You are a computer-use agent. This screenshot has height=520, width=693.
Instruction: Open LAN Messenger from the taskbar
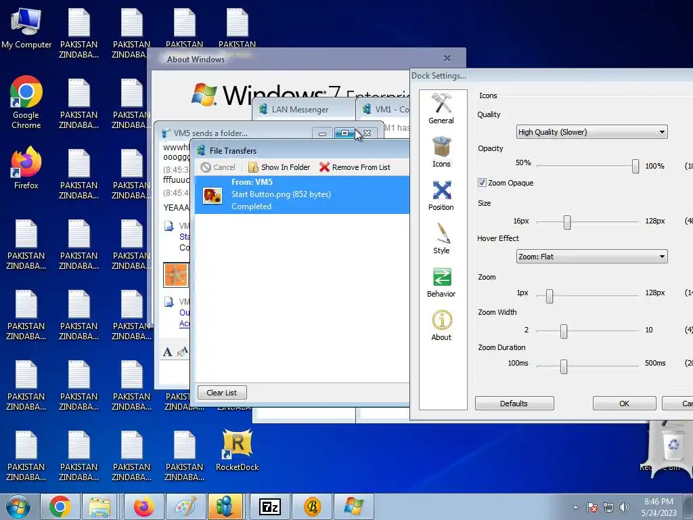[x=225, y=506]
